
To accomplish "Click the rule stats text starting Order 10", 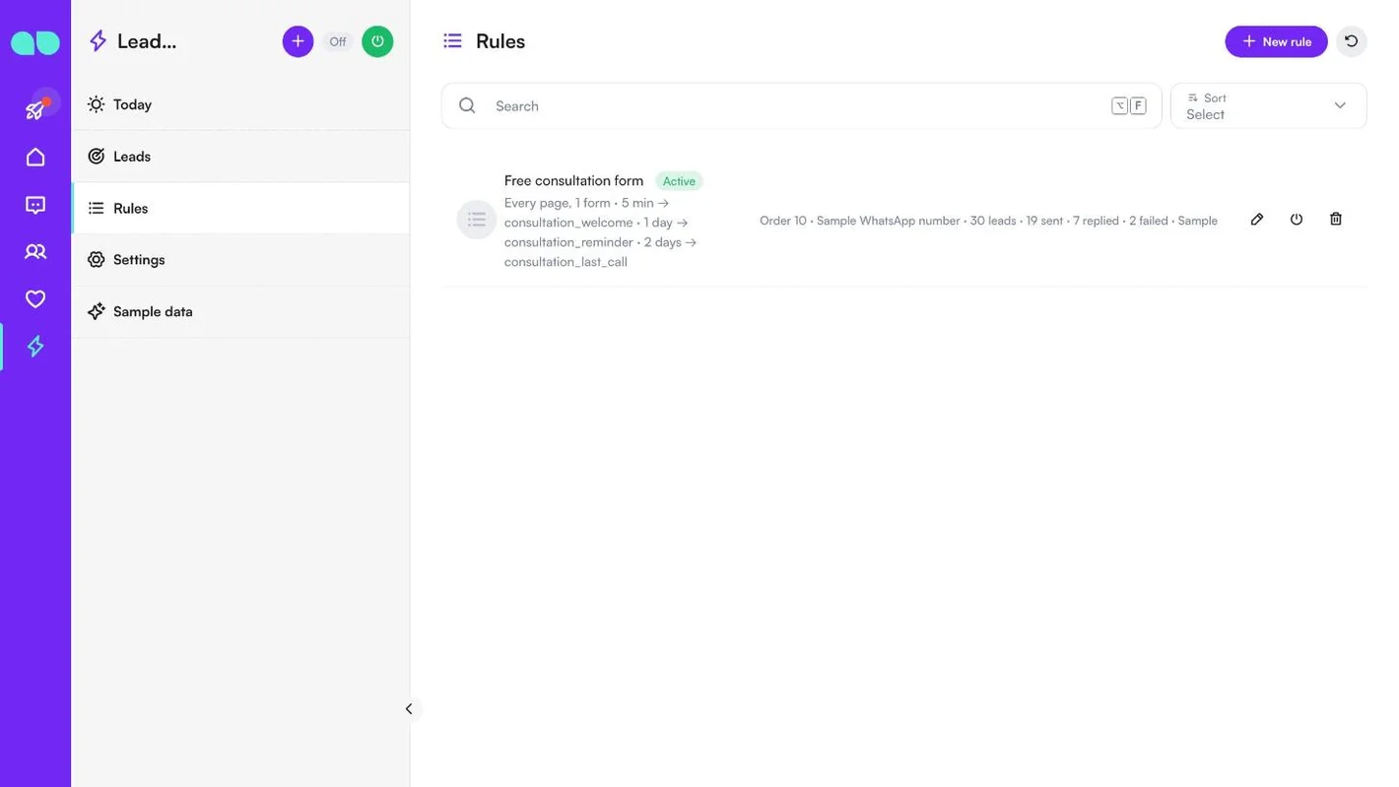I will 988,221.
